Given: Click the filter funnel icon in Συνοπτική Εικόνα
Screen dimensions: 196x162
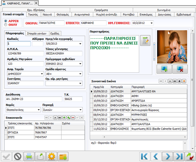Looking at the screenshot, I should pos(184,81).
